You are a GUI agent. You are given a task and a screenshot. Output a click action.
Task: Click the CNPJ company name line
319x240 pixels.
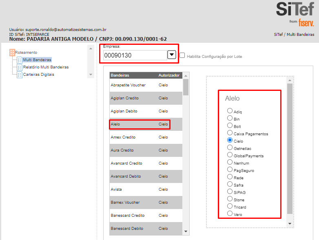click(88, 39)
